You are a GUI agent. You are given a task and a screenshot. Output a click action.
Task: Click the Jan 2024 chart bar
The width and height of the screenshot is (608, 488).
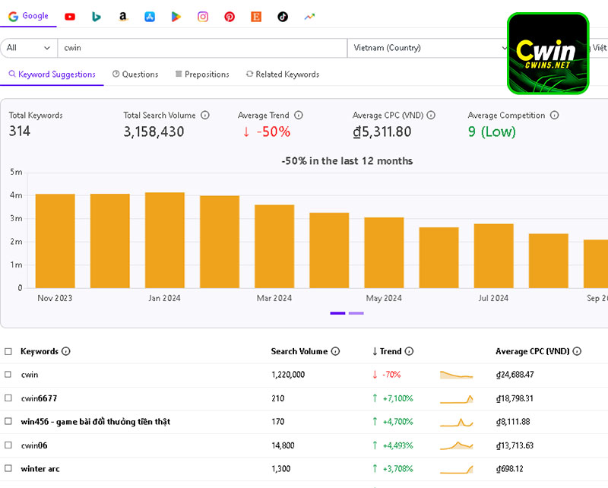coord(165,240)
